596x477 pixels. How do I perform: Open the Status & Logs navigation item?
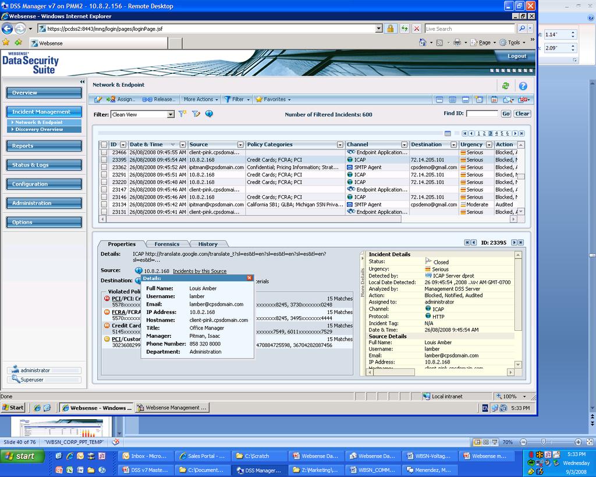(44, 165)
